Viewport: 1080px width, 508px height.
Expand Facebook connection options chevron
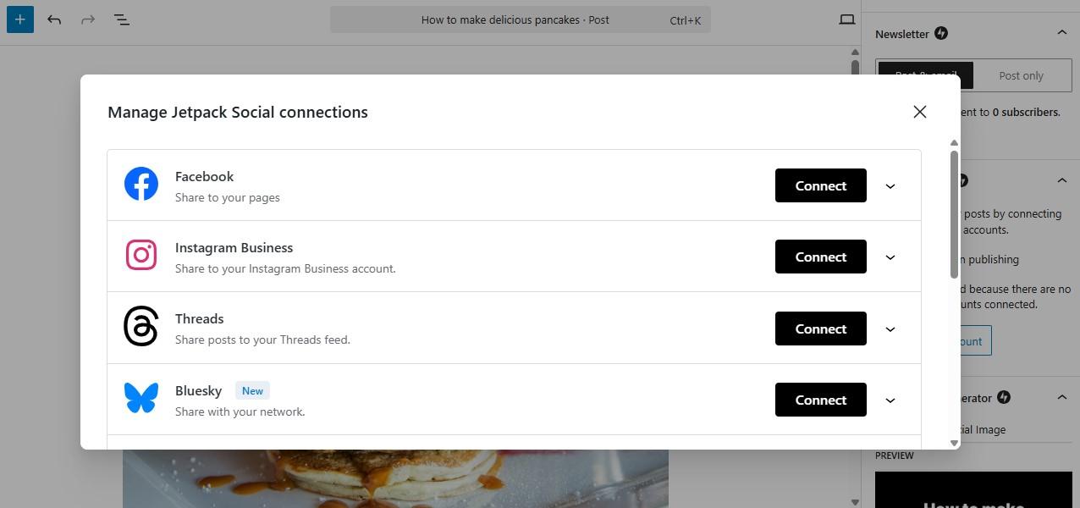[890, 185]
